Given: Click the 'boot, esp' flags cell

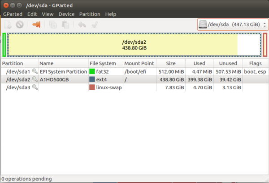Looking at the screenshot, I should (x=255, y=71).
